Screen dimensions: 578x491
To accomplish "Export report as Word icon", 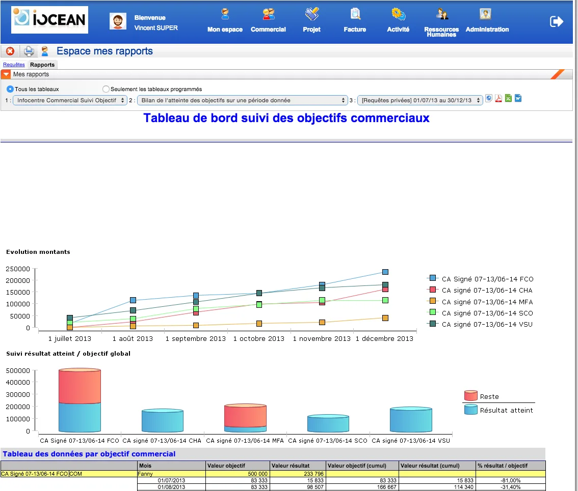I will pos(518,98).
